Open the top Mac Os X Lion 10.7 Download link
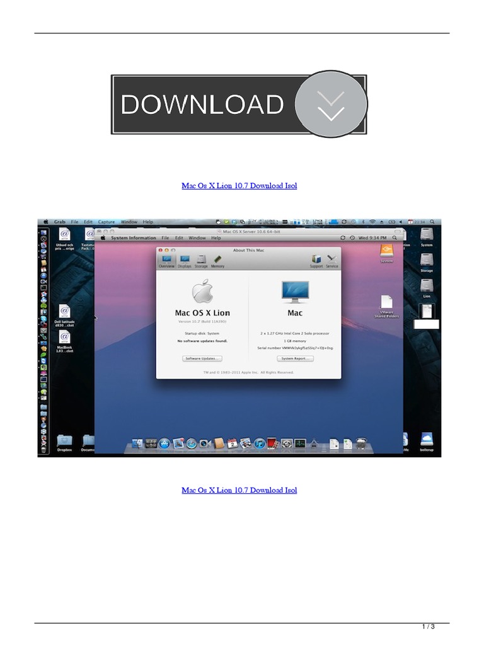The height and width of the screenshot is (645, 484). [239, 186]
